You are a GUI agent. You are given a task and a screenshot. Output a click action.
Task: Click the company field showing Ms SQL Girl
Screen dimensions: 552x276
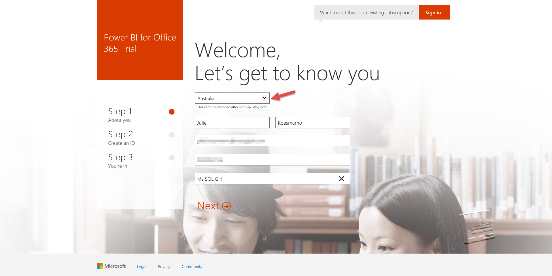tap(272, 179)
